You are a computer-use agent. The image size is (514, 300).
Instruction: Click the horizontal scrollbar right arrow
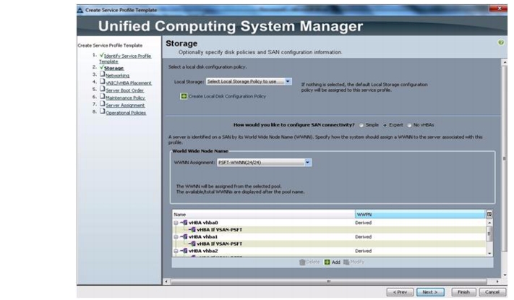497,281
